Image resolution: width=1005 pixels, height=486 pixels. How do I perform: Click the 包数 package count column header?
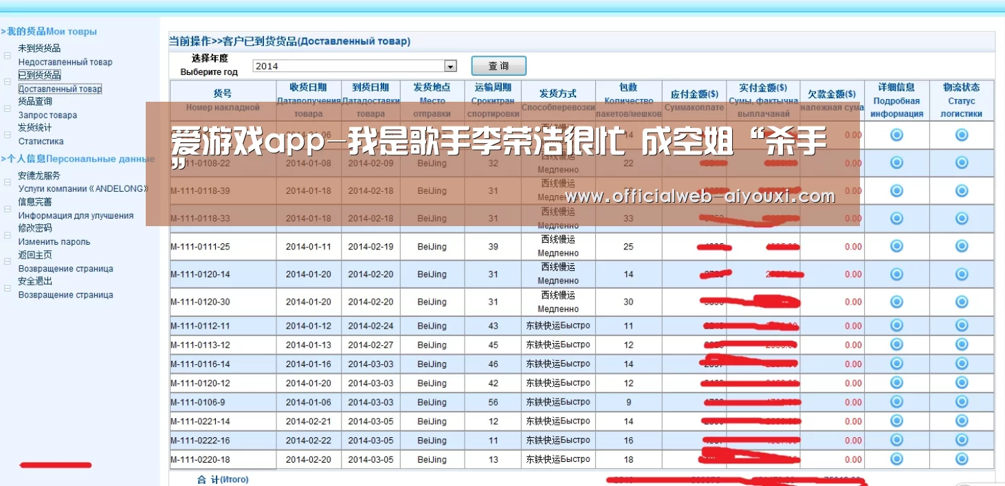[x=628, y=100]
